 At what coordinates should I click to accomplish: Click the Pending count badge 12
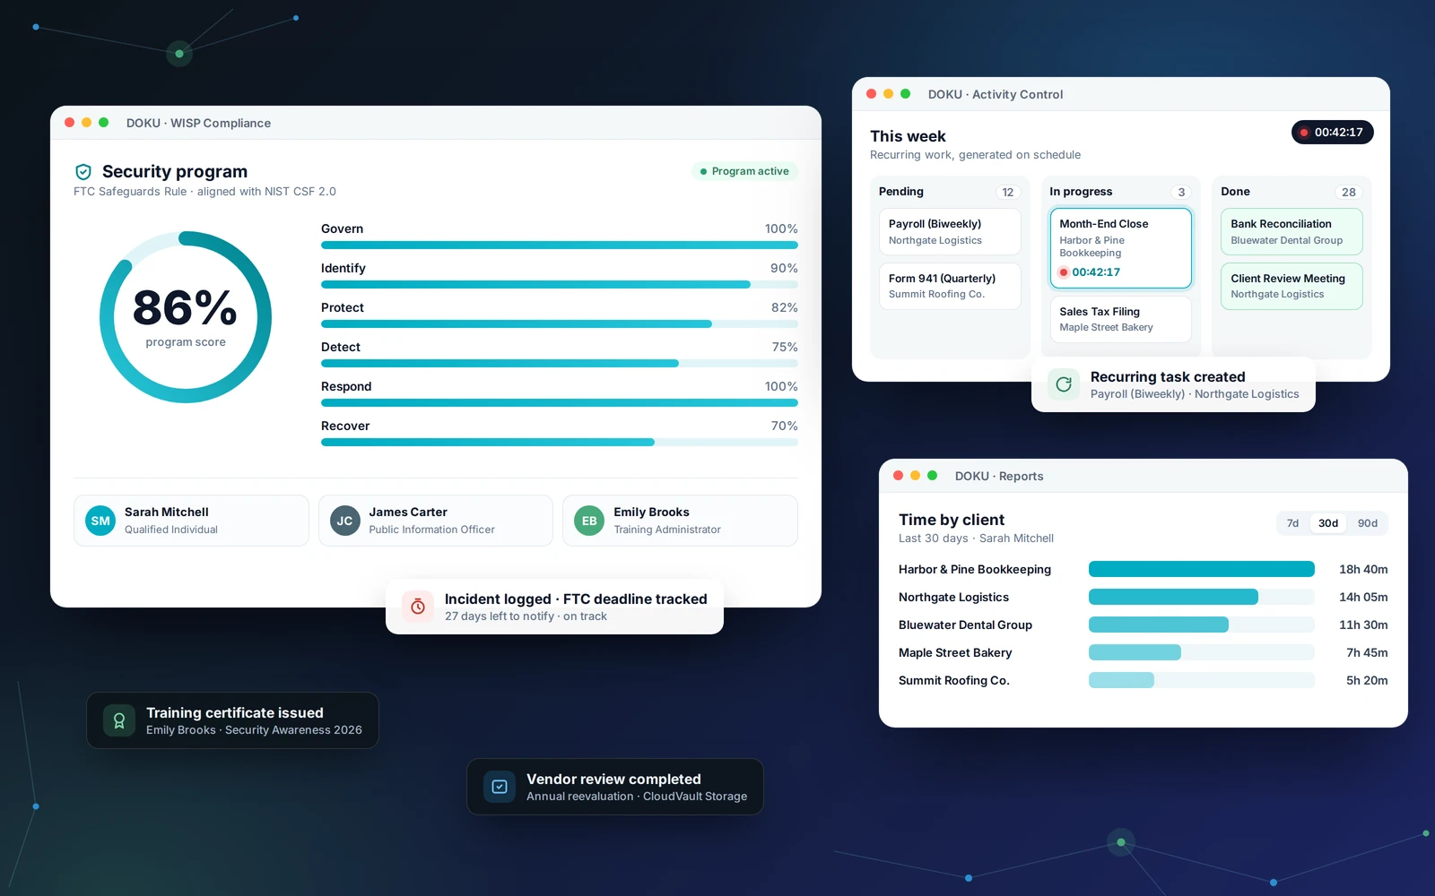coord(1008,193)
